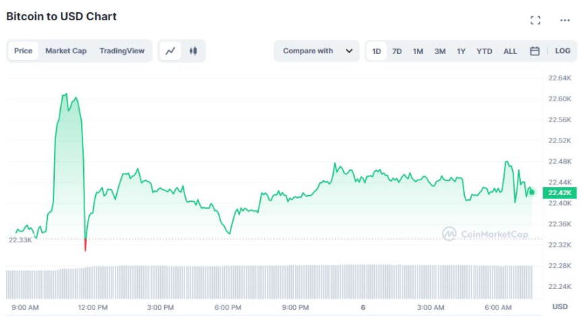The image size is (581, 316).
Task: Open the calendar date range picker
Action: [534, 51]
